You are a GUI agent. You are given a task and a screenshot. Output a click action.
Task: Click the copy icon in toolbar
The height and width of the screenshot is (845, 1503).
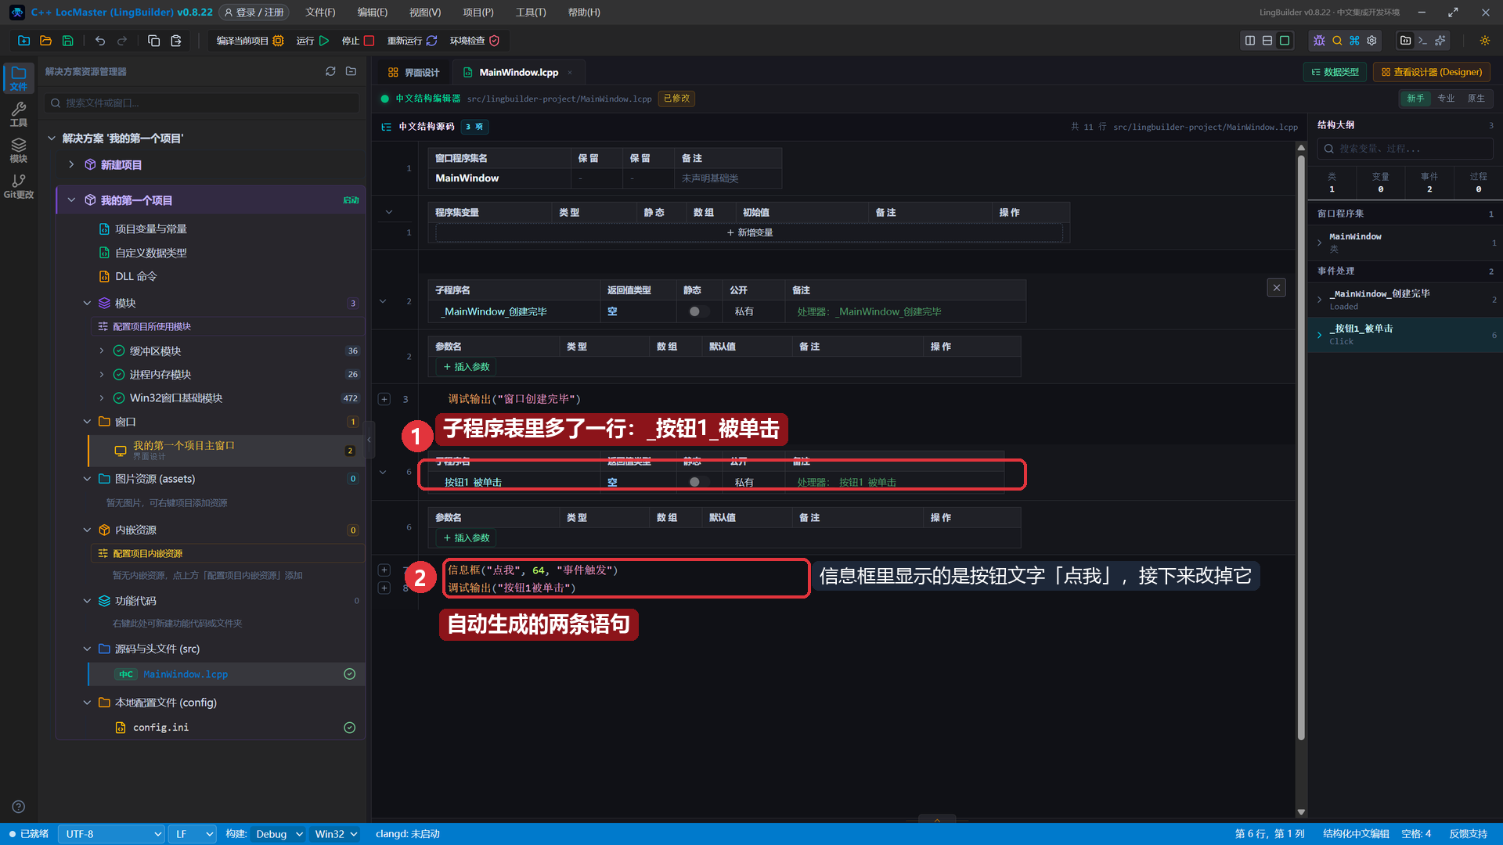(x=154, y=41)
